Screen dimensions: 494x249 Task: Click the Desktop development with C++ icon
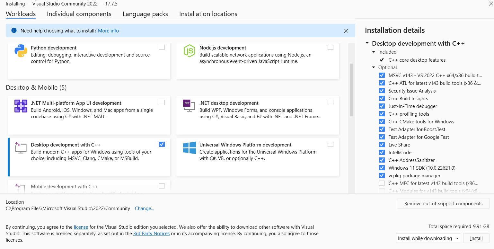point(21,148)
